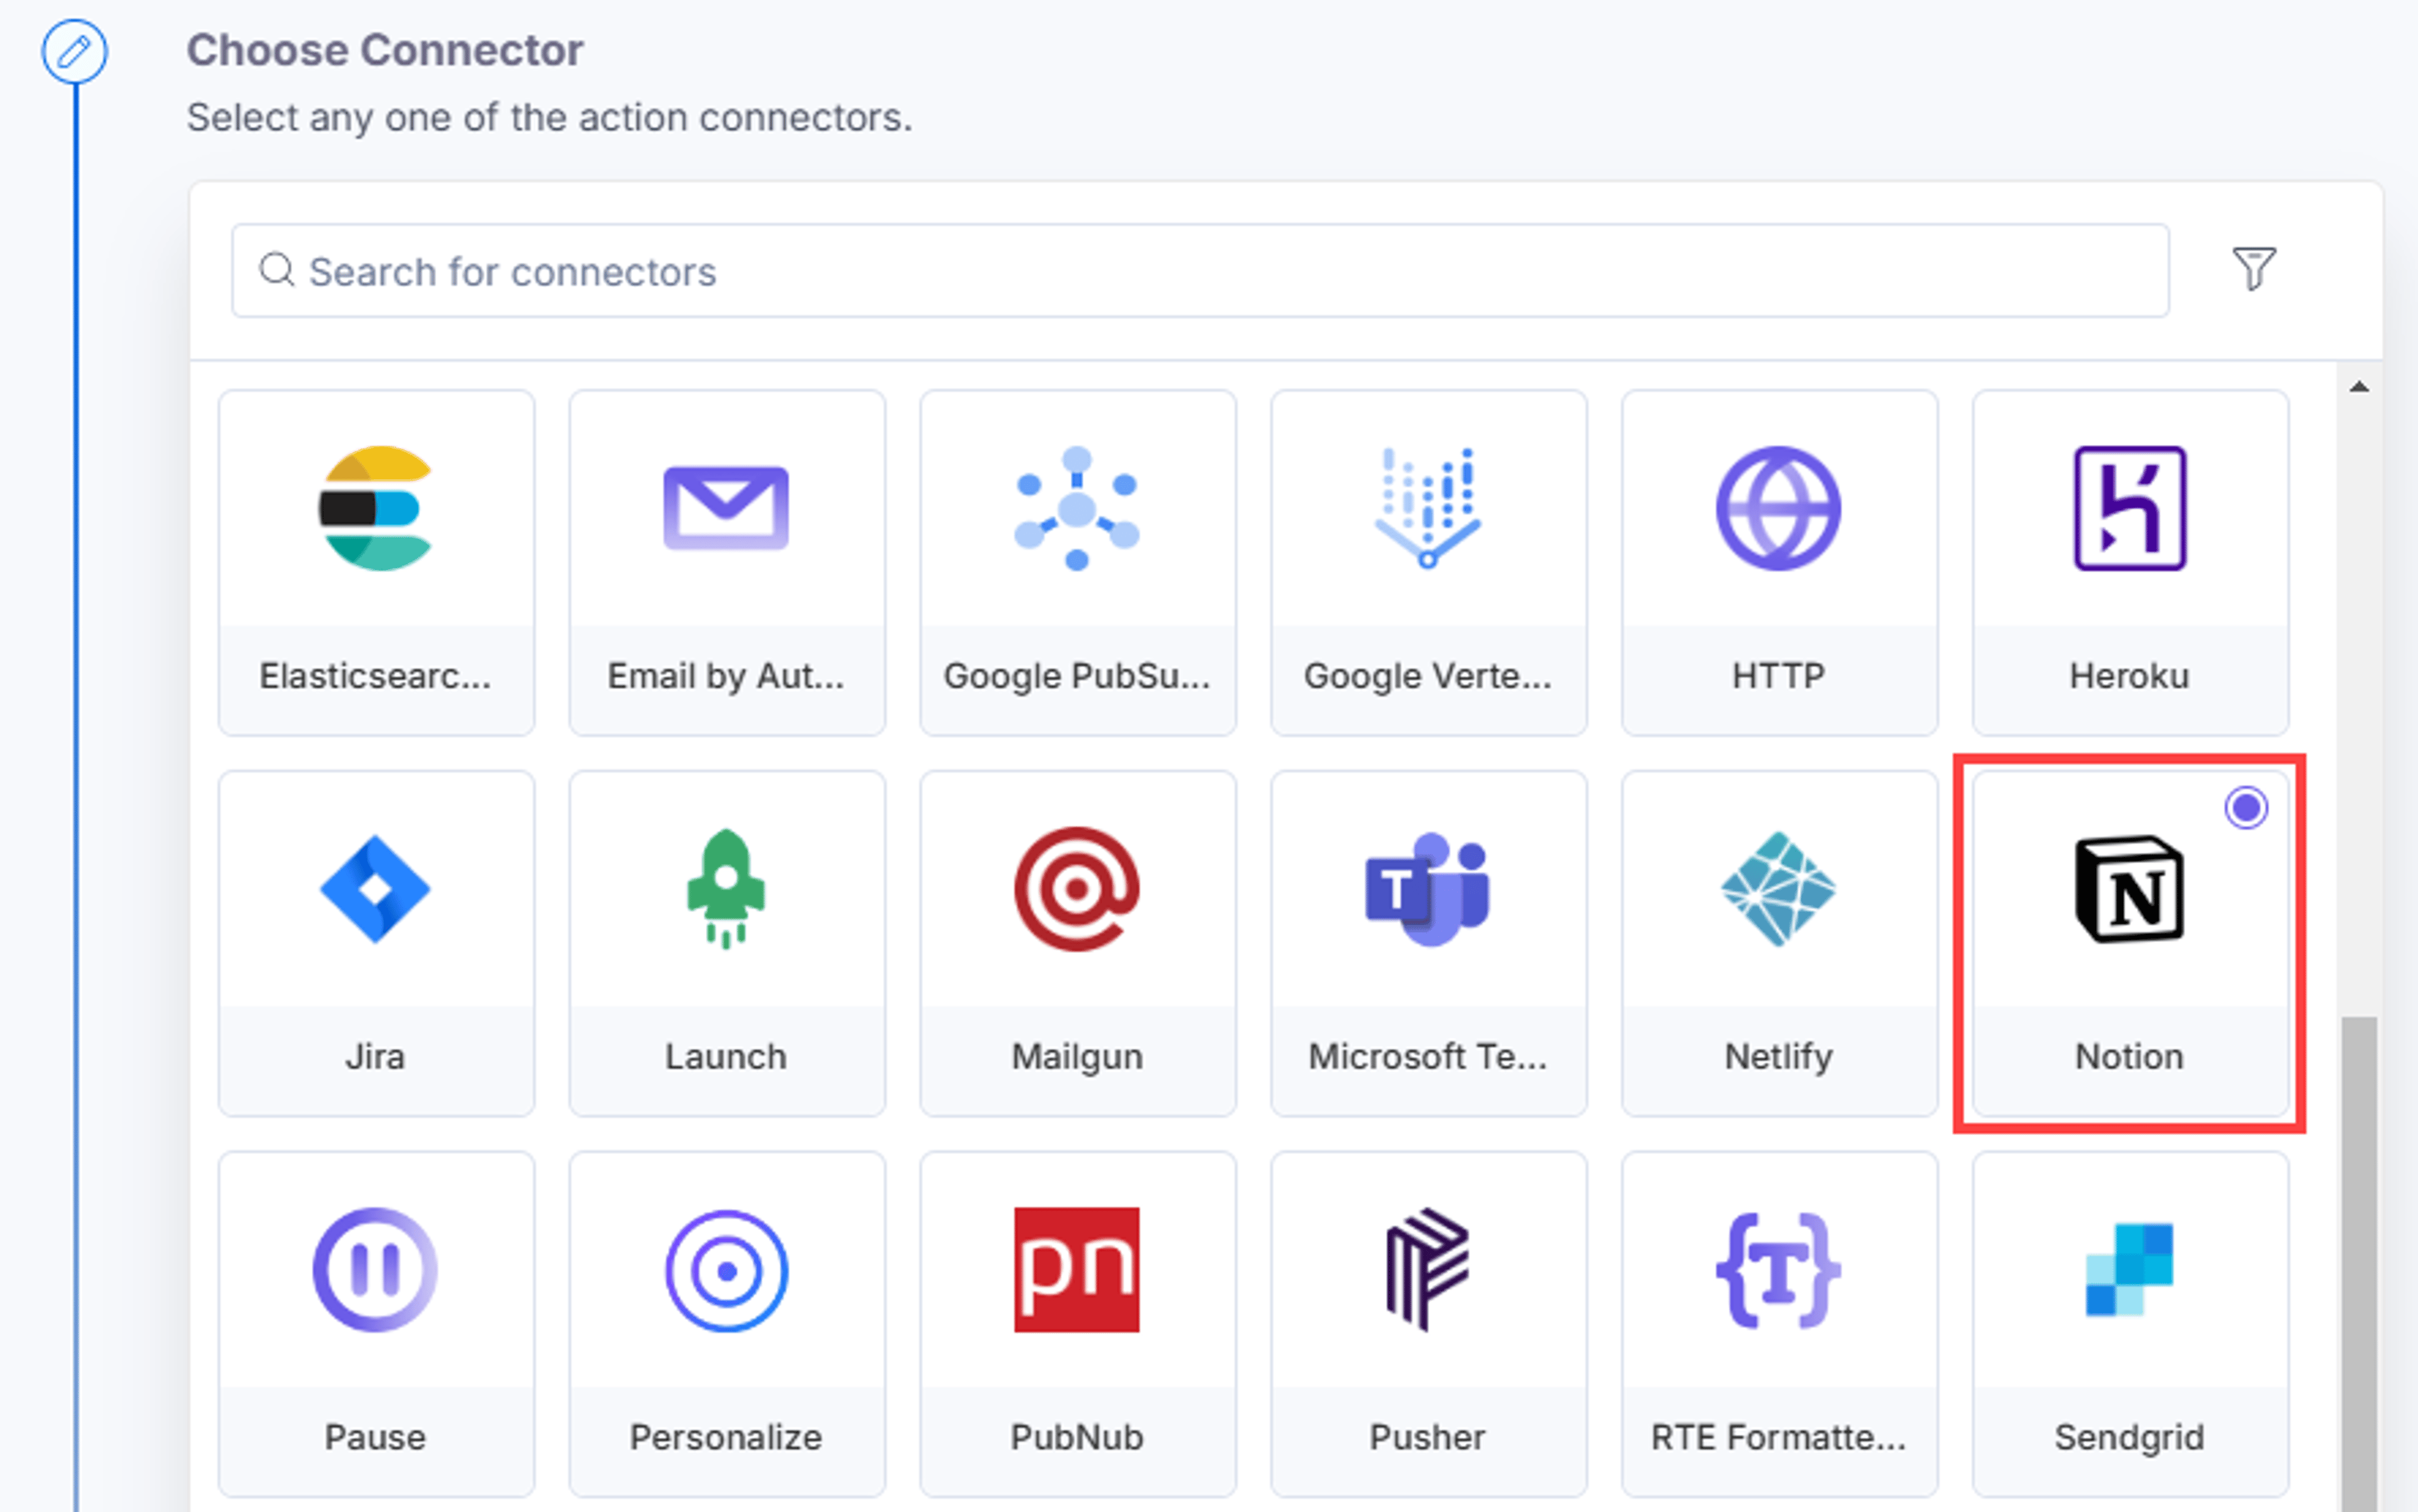This screenshot has width=2418, height=1512.
Task: Choose the Email by Automate envelope icon
Action: tap(726, 508)
